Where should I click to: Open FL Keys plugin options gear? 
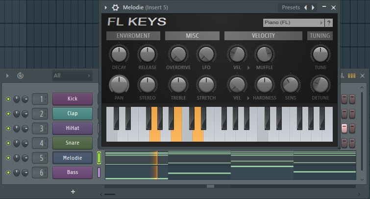pyautogui.click(x=115, y=7)
